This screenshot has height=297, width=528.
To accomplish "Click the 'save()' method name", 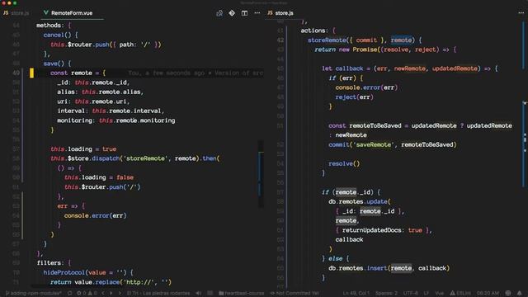I will (x=54, y=64).
